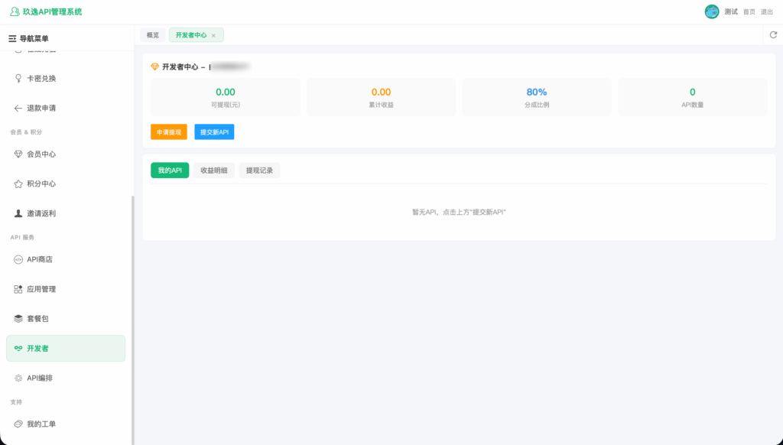The width and height of the screenshot is (783, 445).
Task: Click the 积分中心 star icon
Action: [x=18, y=184]
